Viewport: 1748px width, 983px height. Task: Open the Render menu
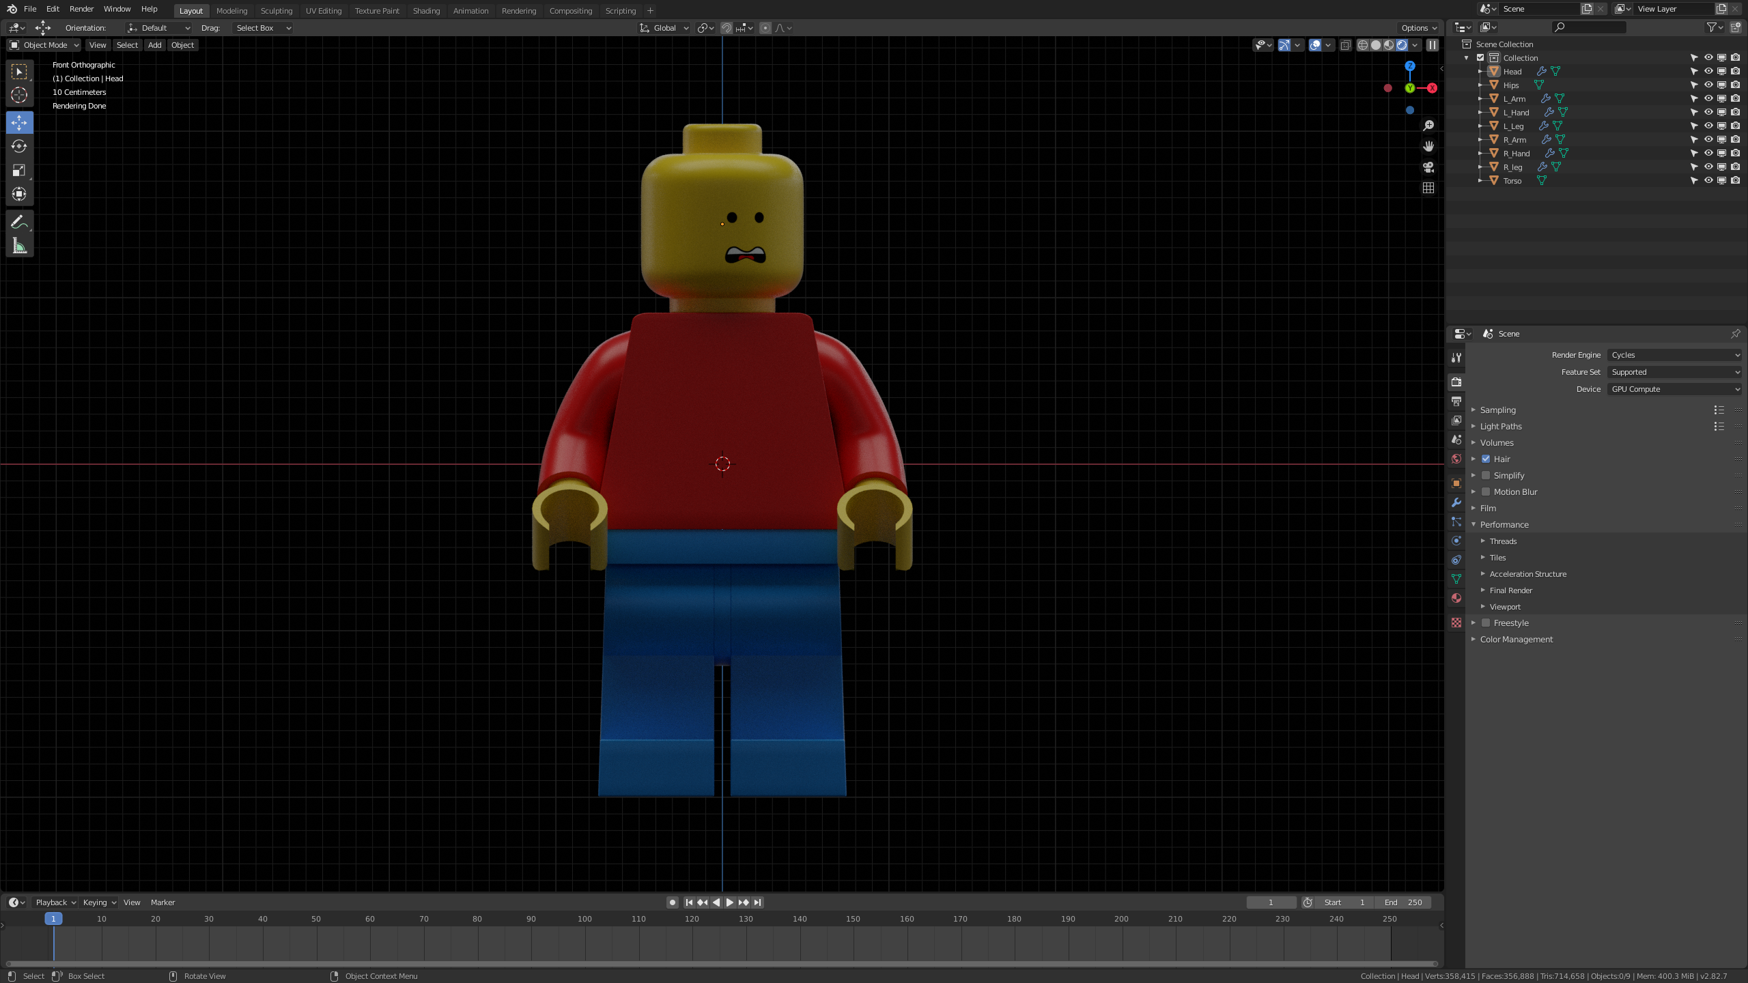[x=81, y=9]
